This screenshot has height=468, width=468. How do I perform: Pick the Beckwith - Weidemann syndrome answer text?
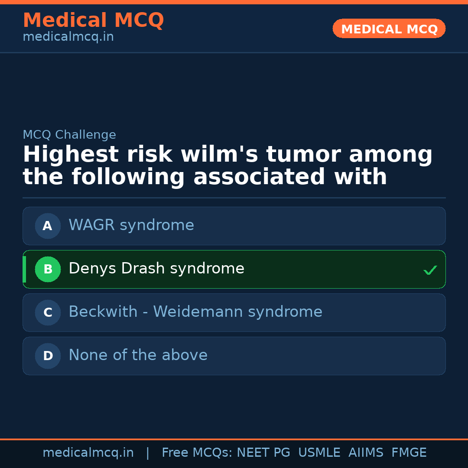[x=195, y=312]
